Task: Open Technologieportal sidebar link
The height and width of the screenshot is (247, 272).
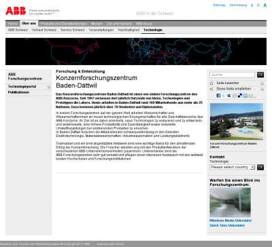Action: coord(22,87)
